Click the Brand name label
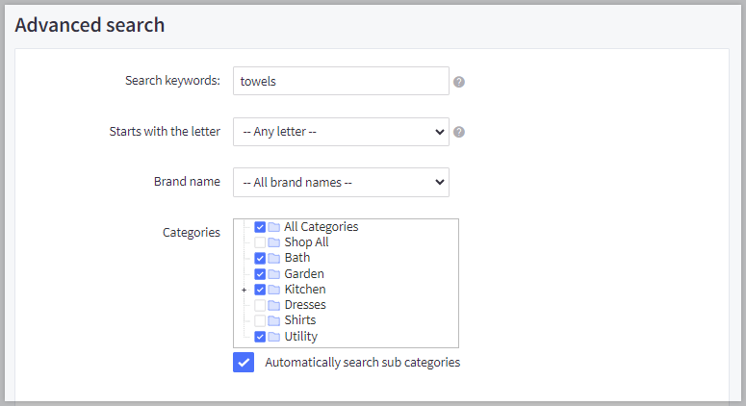The width and height of the screenshot is (746, 406). coord(187,182)
